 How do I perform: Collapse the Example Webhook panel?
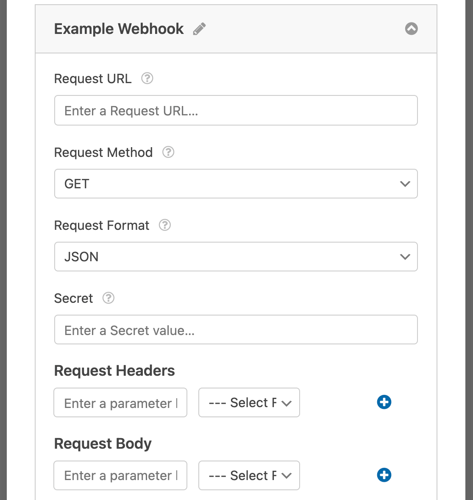pos(411,28)
